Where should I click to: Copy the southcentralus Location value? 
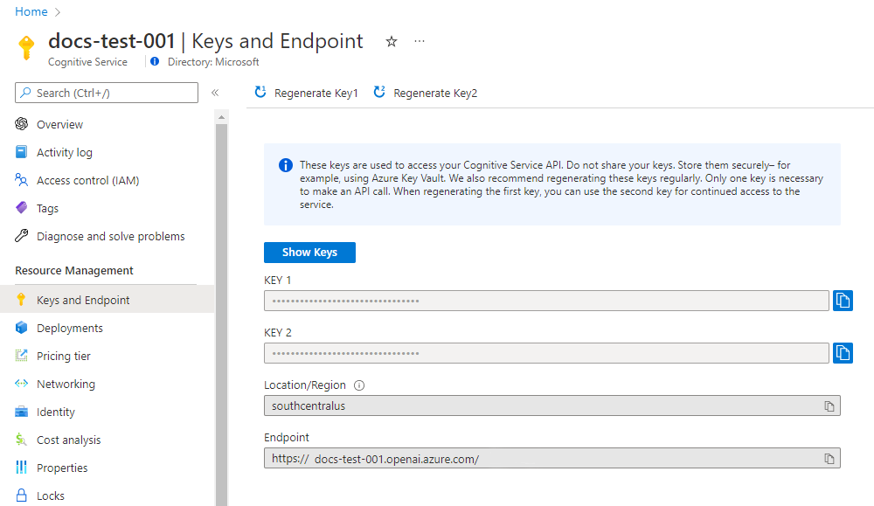tap(829, 405)
